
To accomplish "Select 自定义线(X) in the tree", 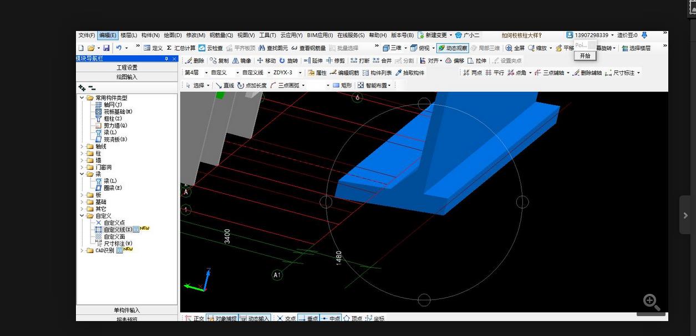I will [x=118, y=229].
